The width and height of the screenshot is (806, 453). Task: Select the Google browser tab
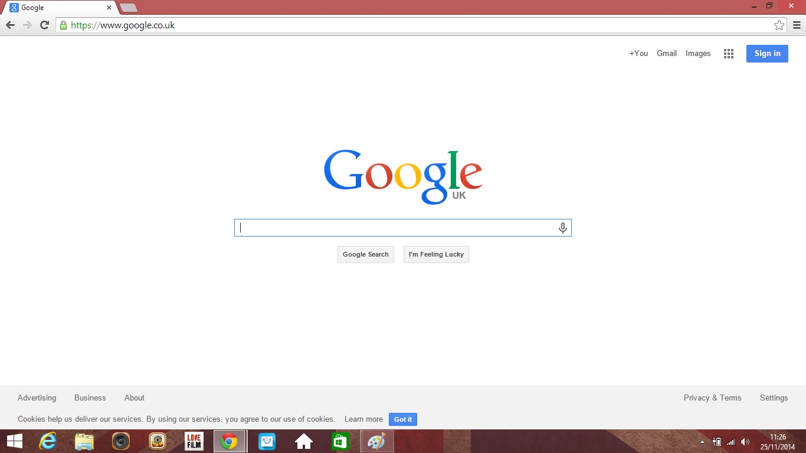click(60, 8)
